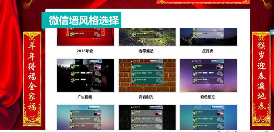Click the 2015年会 label
Image resolution: width=274 pixels, height=132 pixels.
(x=85, y=51)
